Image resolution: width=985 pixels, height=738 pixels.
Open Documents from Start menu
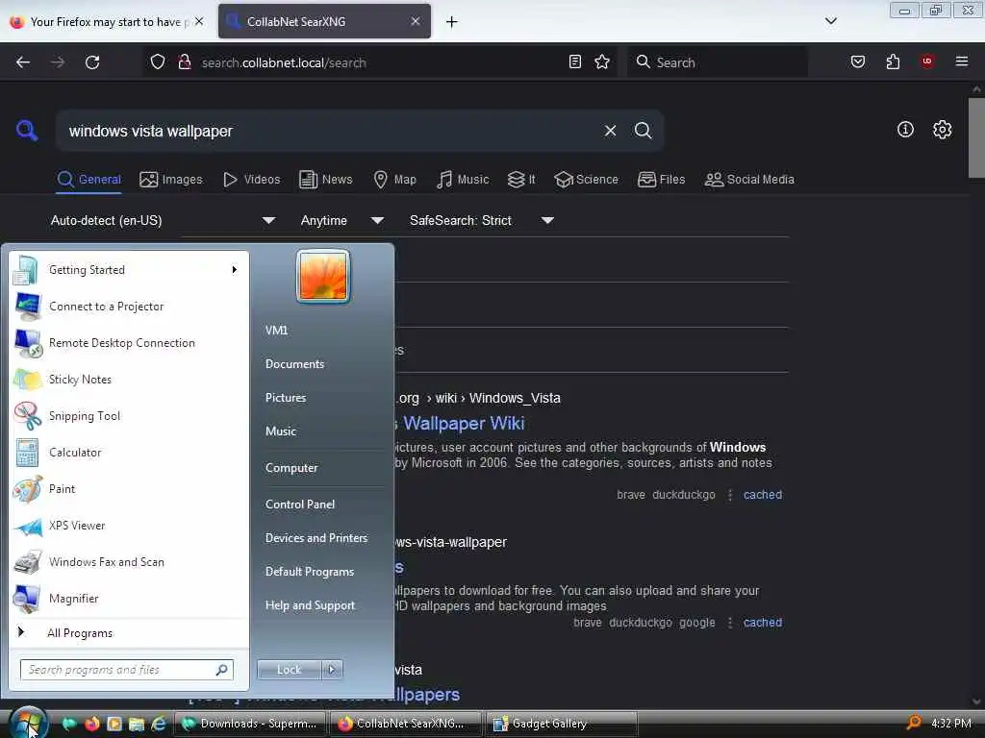point(294,364)
